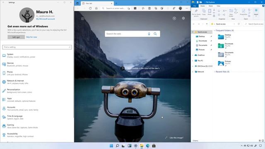Focus the Find a setting box
The image size is (265, 149).
(37, 47)
